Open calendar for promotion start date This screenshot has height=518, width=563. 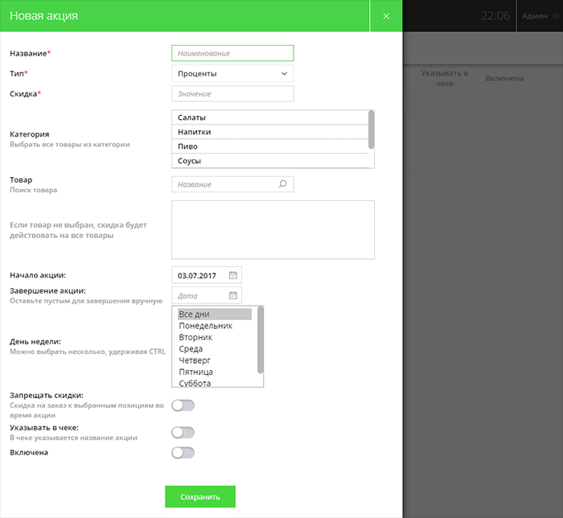click(232, 275)
